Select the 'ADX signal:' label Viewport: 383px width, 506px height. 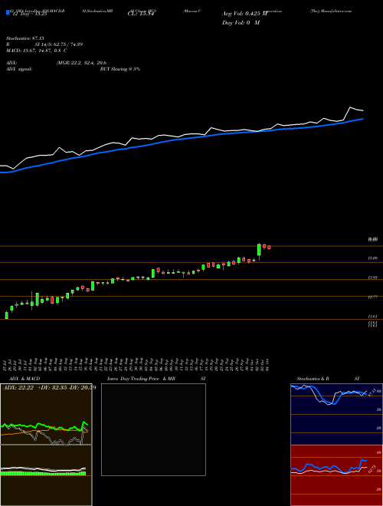point(19,69)
